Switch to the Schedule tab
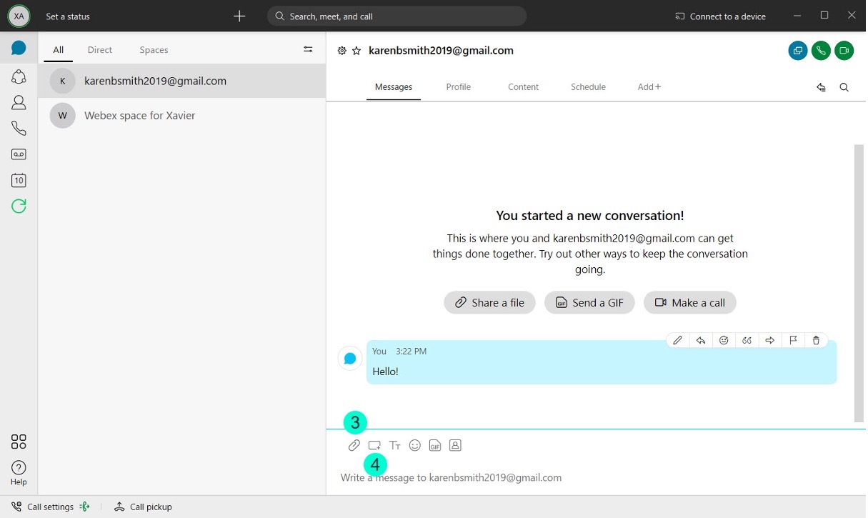Screen dimensions: 868x518 tap(588, 87)
